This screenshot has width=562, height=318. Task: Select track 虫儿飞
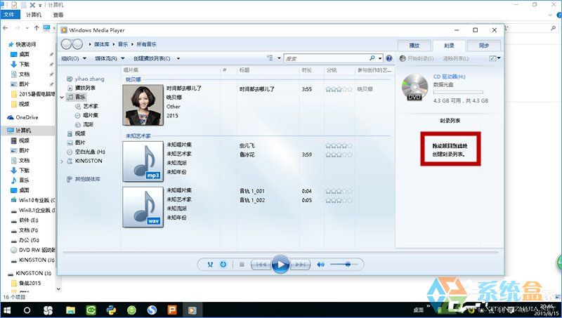pyautogui.click(x=247, y=146)
